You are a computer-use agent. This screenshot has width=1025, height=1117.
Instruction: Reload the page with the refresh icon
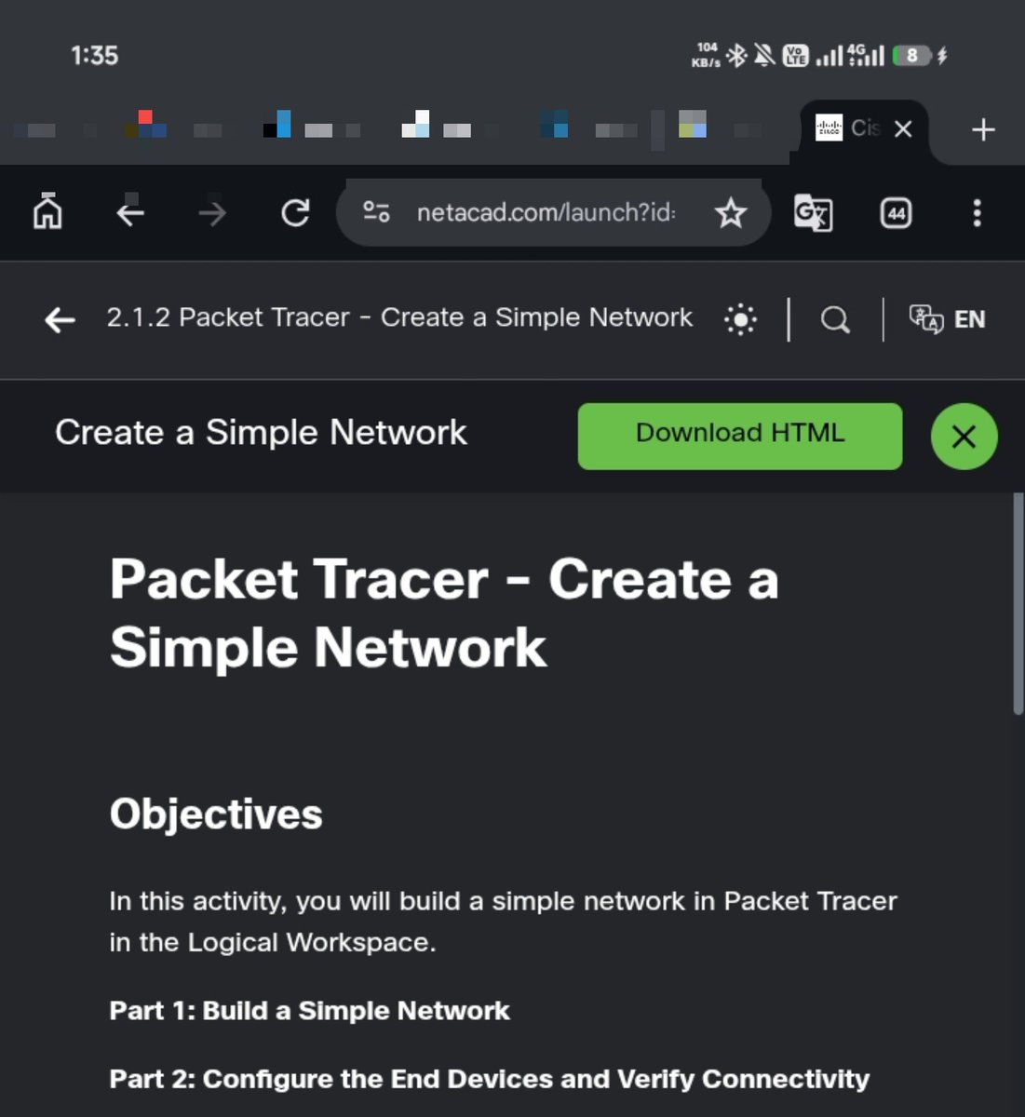click(x=295, y=213)
